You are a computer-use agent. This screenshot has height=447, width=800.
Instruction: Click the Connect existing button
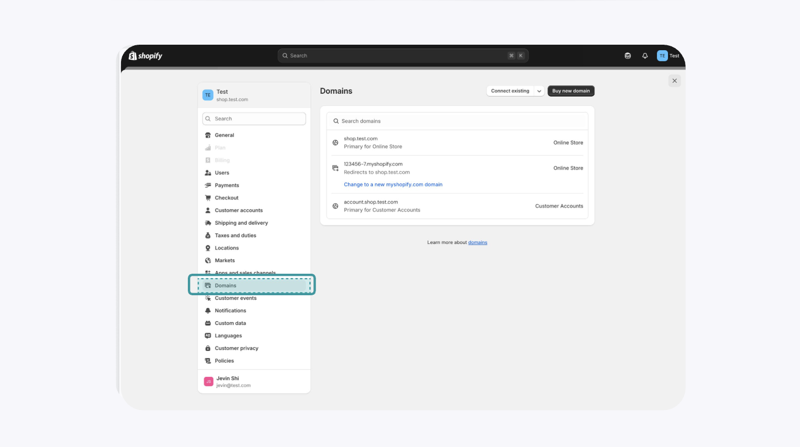510,91
